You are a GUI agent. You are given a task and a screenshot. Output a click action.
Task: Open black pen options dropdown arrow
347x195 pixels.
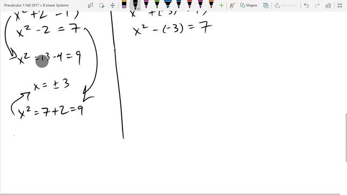(139, 9)
